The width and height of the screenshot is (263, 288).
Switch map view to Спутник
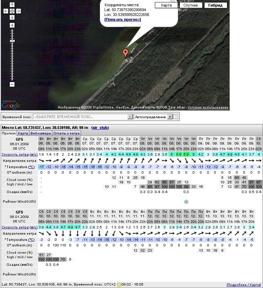pyautogui.click(x=191, y=5)
